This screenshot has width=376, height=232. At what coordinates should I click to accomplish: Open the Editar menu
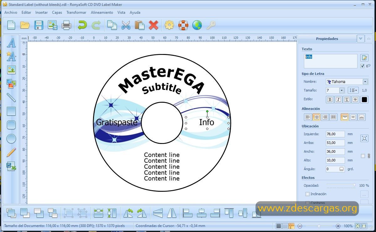point(26,12)
